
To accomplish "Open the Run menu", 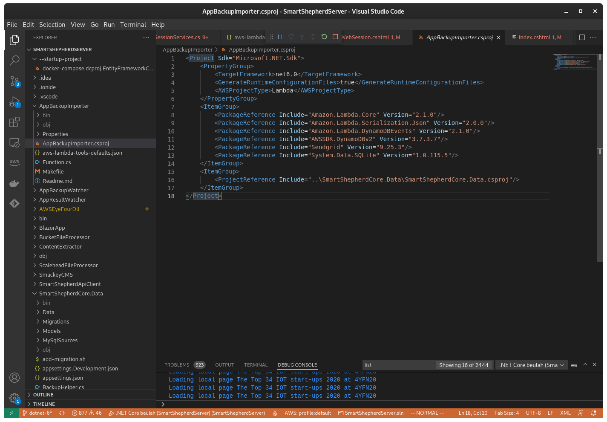I will click(x=109, y=25).
